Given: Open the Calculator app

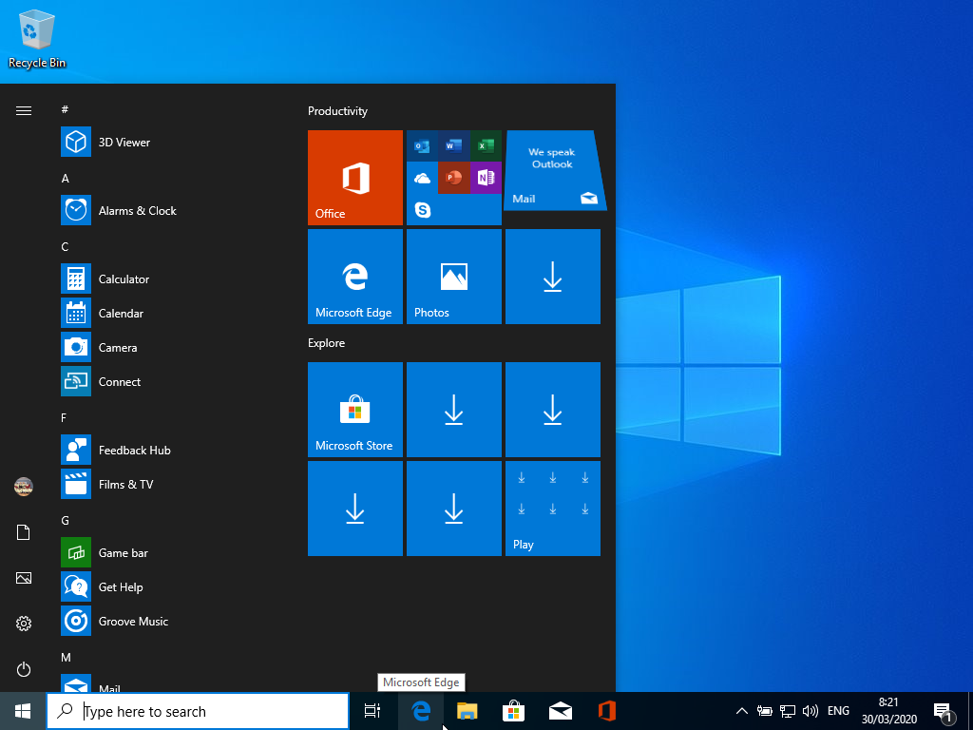Looking at the screenshot, I should 167,279.
